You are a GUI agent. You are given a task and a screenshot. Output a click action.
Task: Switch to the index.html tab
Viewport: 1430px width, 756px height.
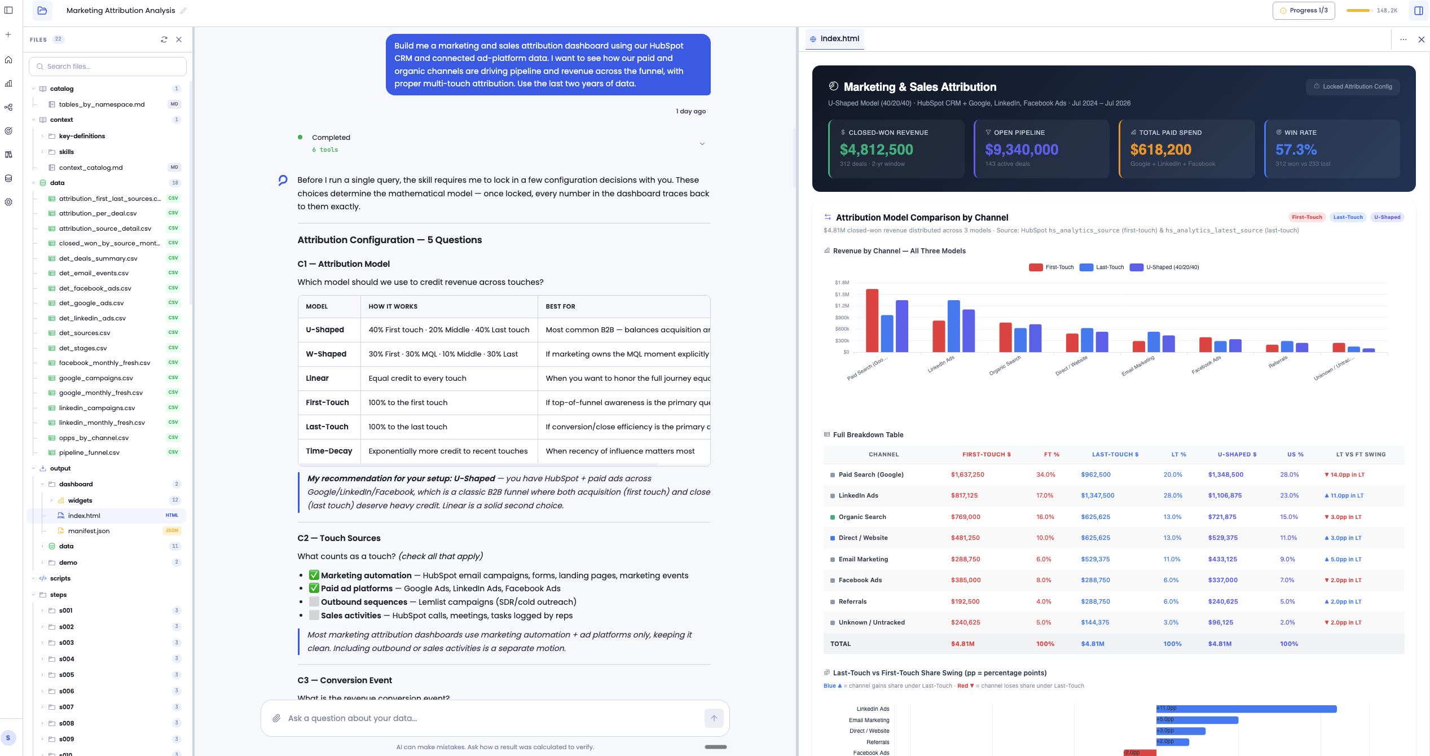point(834,38)
